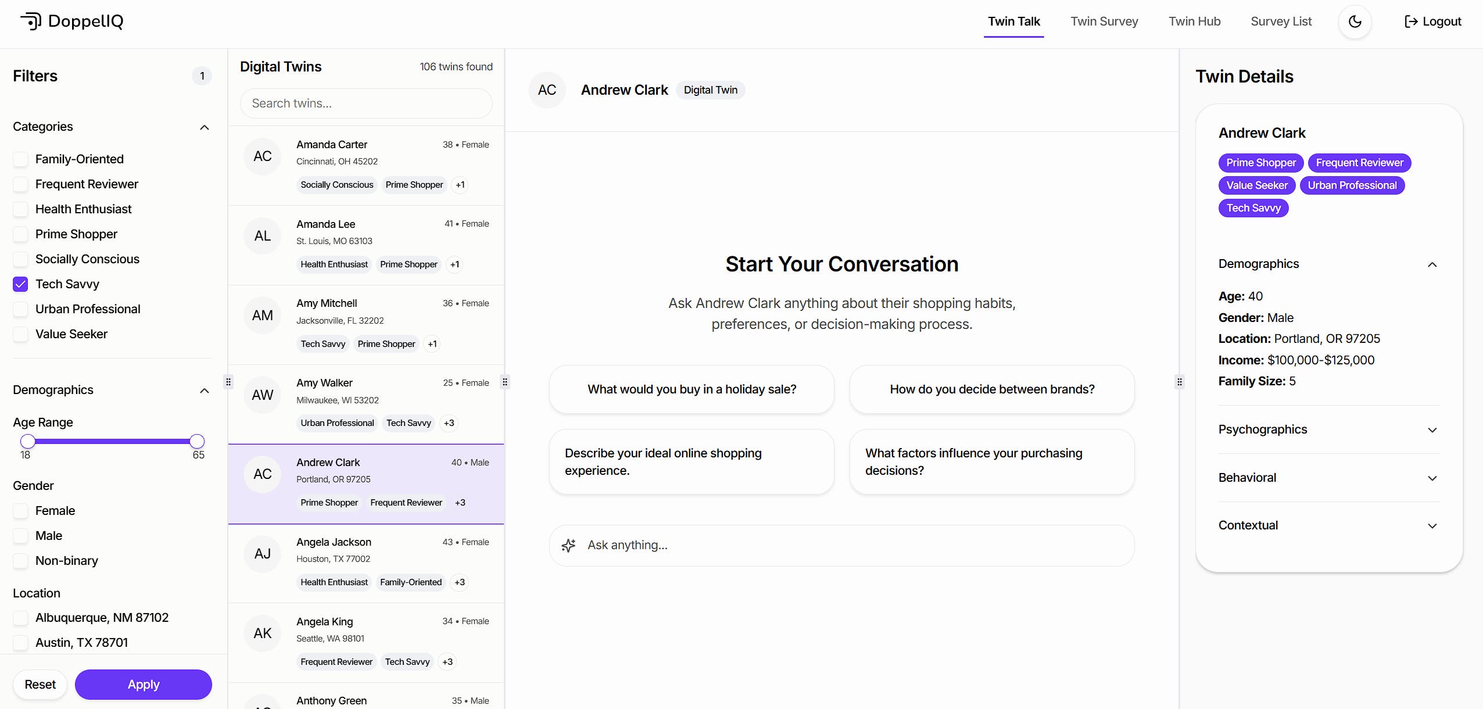Uncheck the Tech Savvy category
1483x709 pixels.
[x=20, y=284]
